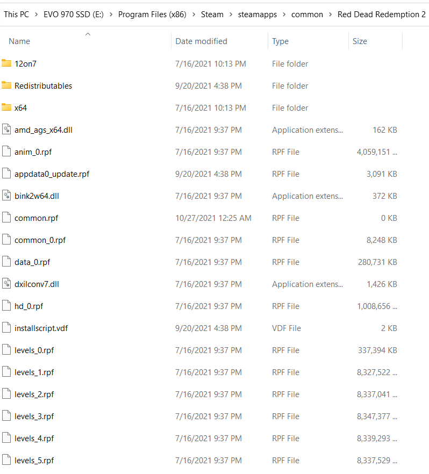
Task: Click the levels_1.rpf file icon
Action: pyautogui.click(x=6, y=372)
